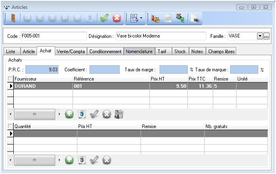Click into the Désignation text field
The height and width of the screenshot is (174, 276).
160,36
